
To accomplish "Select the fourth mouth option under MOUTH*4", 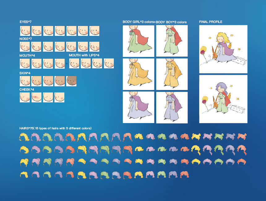I will [x=60, y=64].
